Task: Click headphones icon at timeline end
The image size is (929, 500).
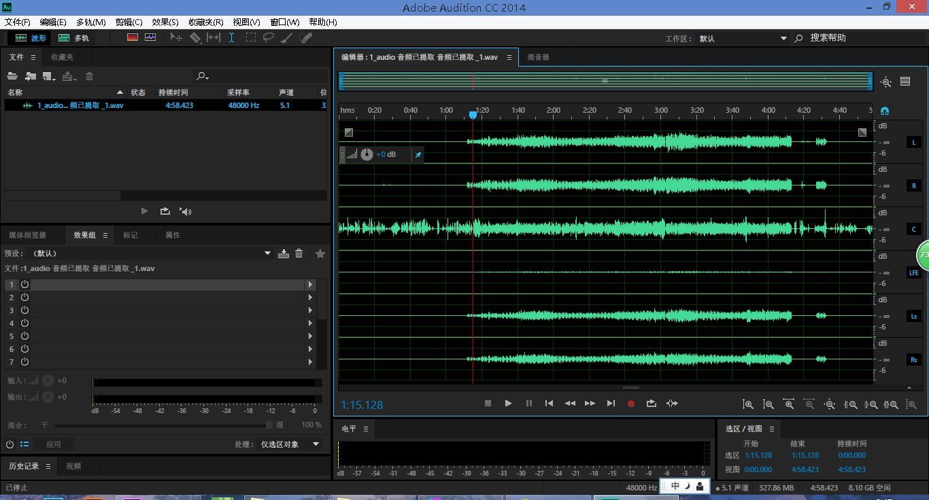Action: click(x=884, y=110)
